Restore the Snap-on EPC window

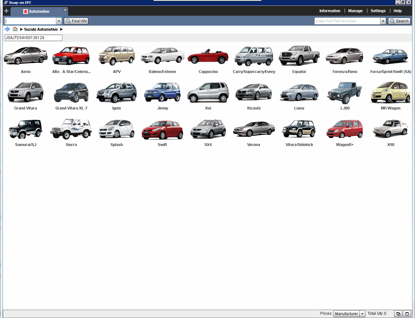403,3
